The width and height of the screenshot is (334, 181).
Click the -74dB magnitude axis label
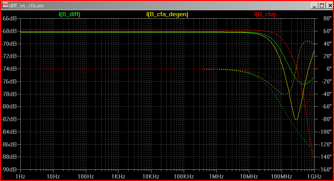pos(9,69)
